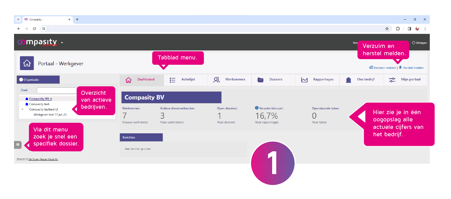Select Compasity BV in organisation tree
This screenshot has height=199, width=451.
(x=39, y=99)
